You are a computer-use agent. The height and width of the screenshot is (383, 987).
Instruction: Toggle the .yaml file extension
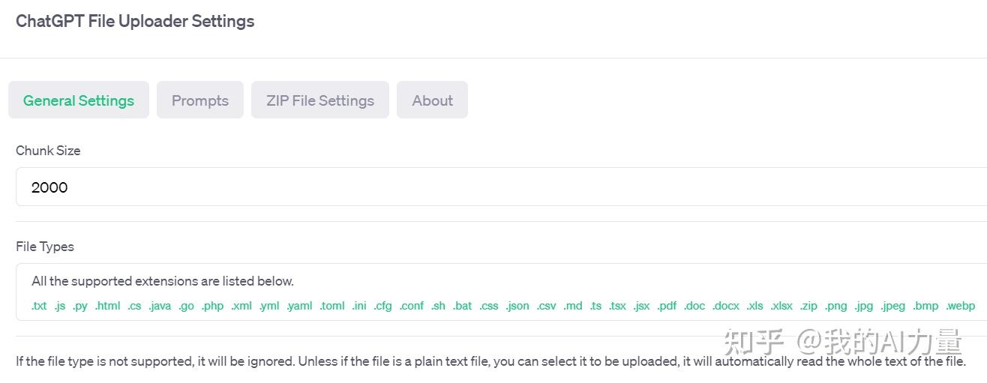299,306
